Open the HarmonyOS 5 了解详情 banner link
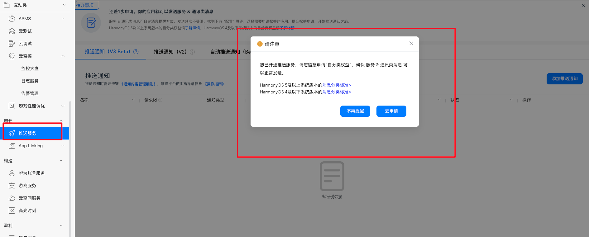The image size is (589, 237). (x=193, y=28)
